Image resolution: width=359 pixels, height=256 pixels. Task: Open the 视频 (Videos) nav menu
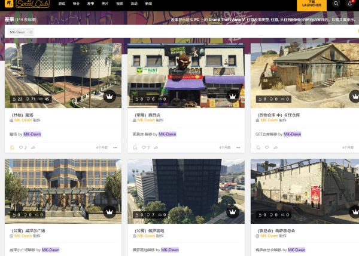120,4
